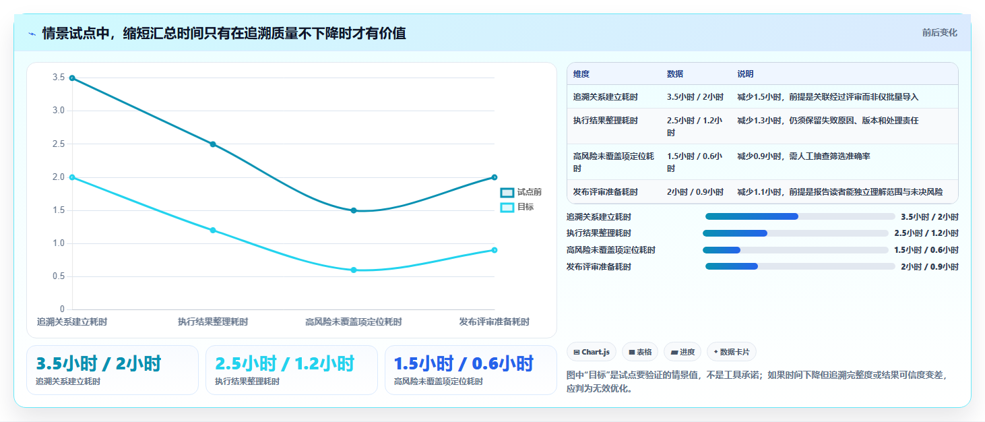Click the 试点前 point at 执行结果整理耗时 (2.5)
This screenshot has width=985, height=422.
pos(213,144)
